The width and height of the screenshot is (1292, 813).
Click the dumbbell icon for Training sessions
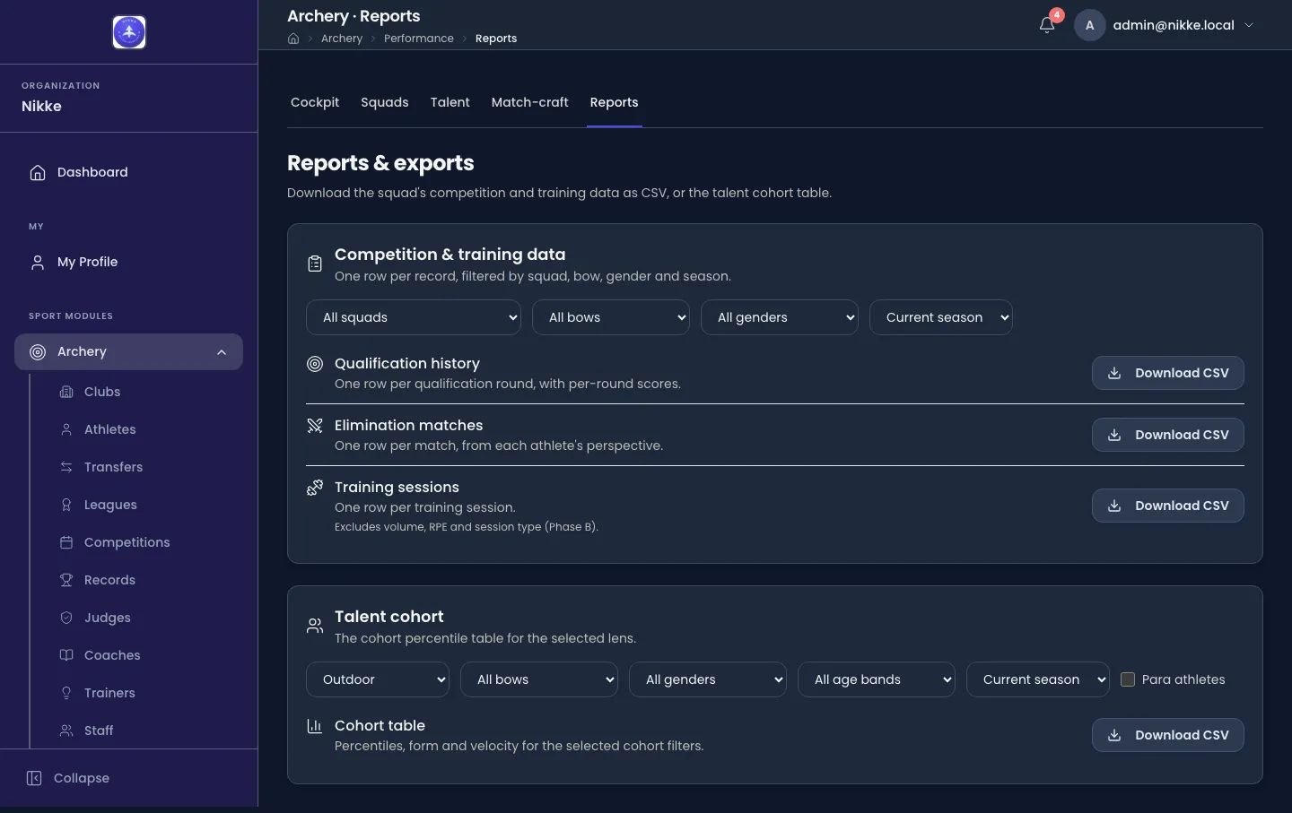(x=315, y=488)
